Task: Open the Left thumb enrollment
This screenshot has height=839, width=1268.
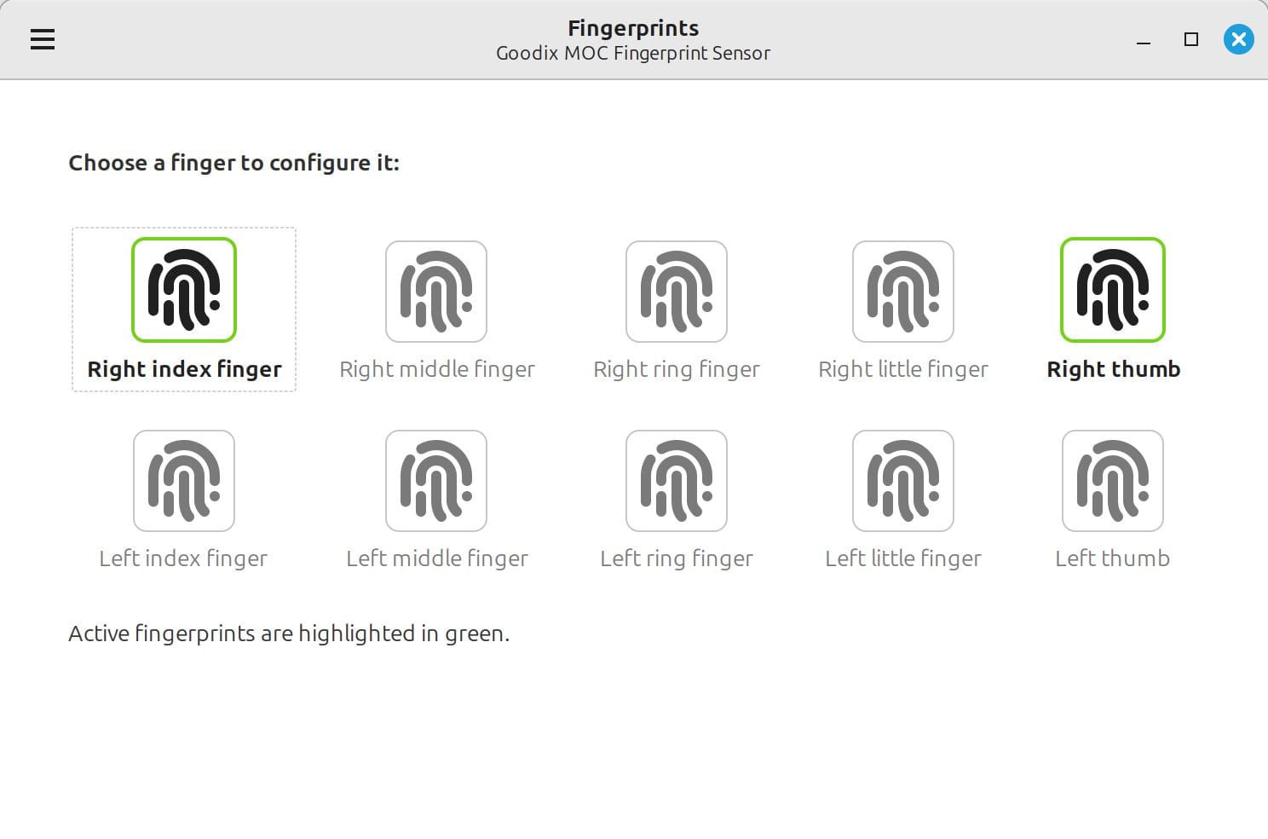Action: click(x=1113, y=480)
